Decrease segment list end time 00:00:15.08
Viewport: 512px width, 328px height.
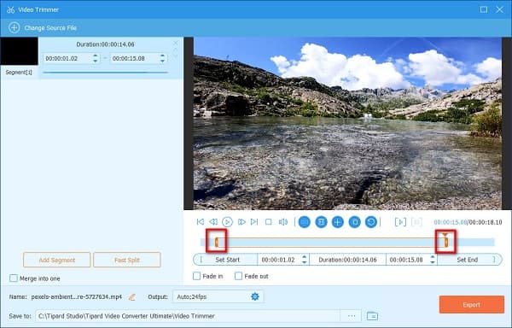[162, 61]
